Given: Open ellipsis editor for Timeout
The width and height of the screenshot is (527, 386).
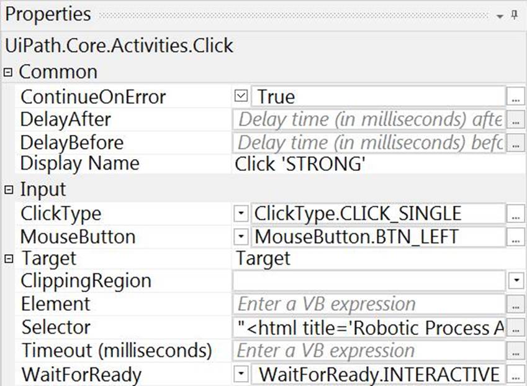Looking at the screenshot, I should point(516,351).
